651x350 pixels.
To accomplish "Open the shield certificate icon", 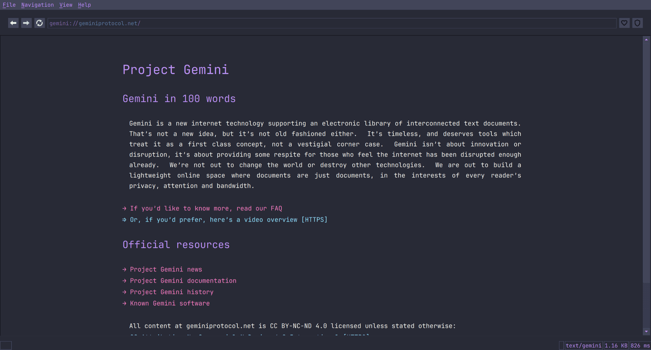I will pyautogui.click(x=637, y=23).
